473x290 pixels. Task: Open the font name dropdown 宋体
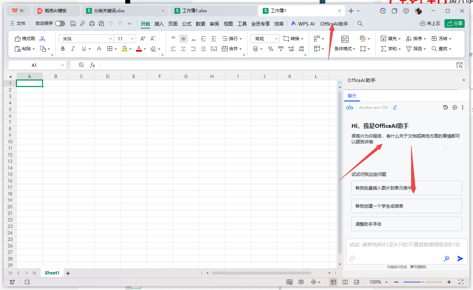coord(110,39)
